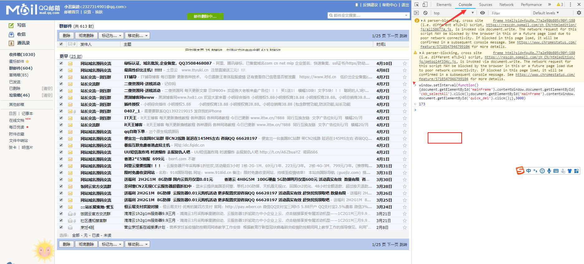Uncheck the 烹饪4班 email checkbox

[x=61, y=227]
